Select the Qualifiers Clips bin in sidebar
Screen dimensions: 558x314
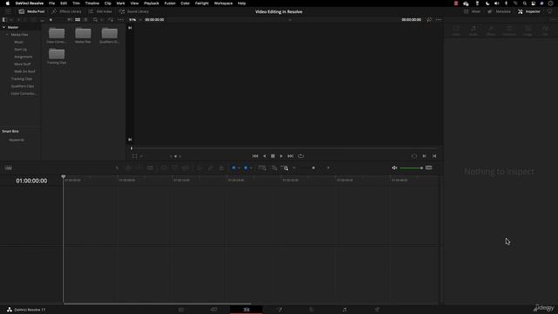pyautogui.click(x=23, y=86)
